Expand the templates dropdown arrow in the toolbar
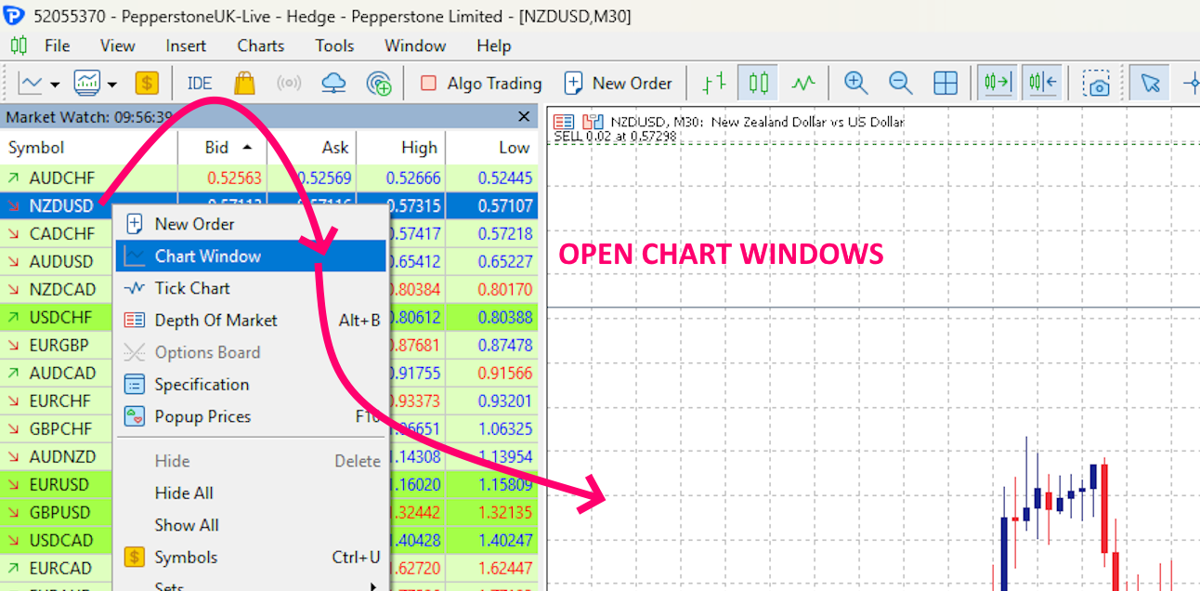 coord(112,85)
